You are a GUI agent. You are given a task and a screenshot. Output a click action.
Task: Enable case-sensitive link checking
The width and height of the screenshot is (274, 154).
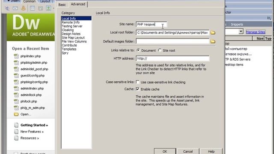coord(138,82)
